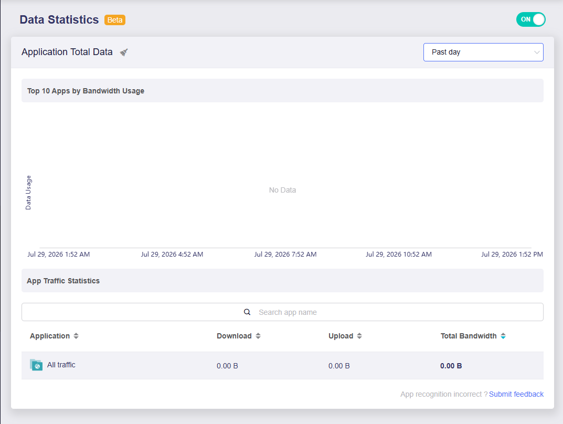563x424 pixels.
Task: Click the Data Usage axis title
Action: [28, 193]
